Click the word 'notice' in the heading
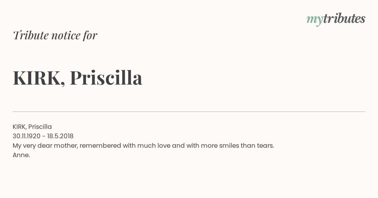Image resolution: width=378 pixels, height=198 pixels. [66, 35]
